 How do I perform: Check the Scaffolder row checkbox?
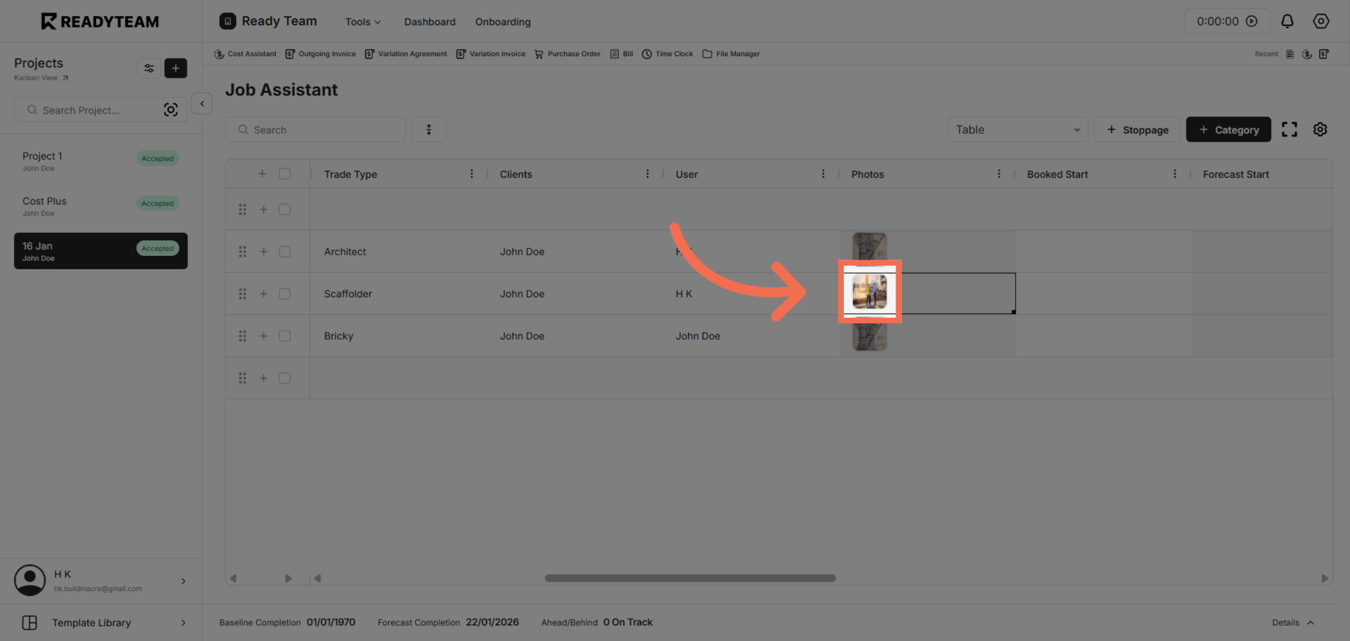tap(285, 293)
